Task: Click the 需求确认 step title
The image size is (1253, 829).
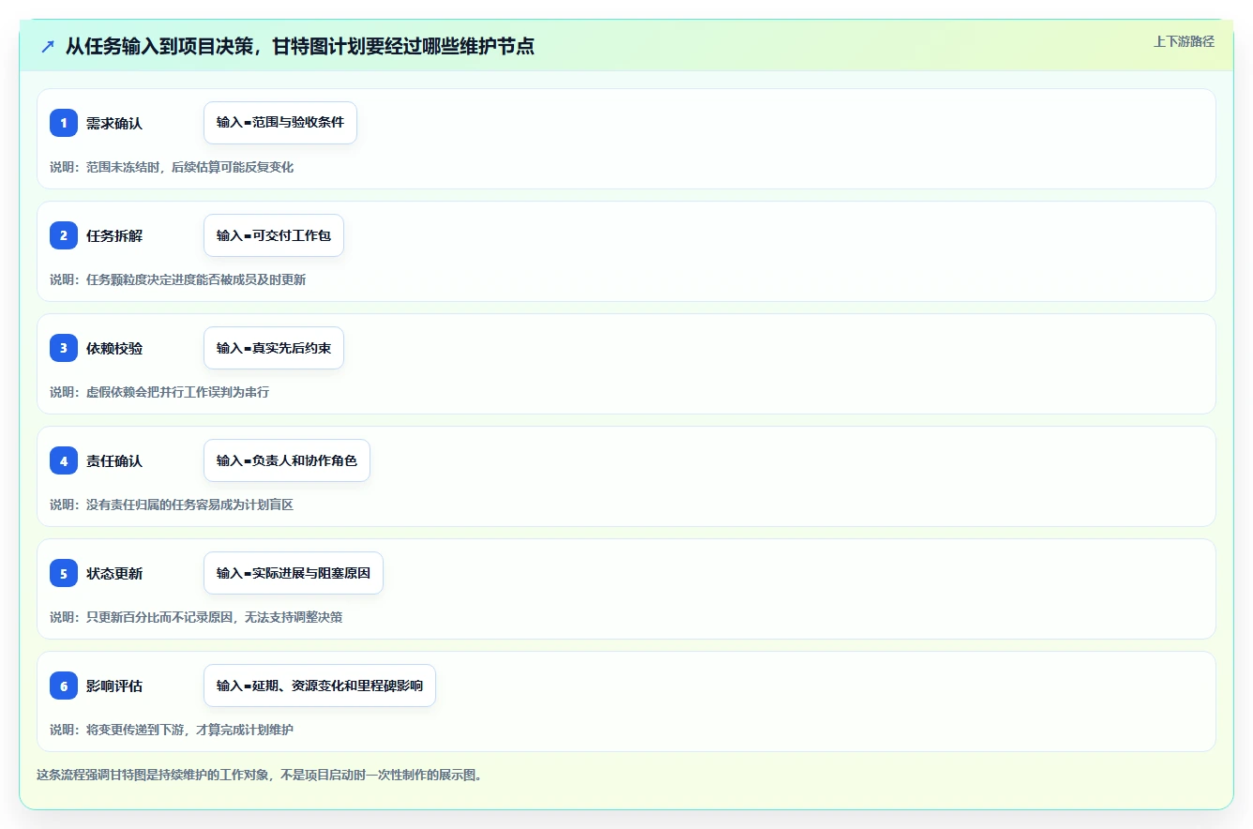Action: 114,123
